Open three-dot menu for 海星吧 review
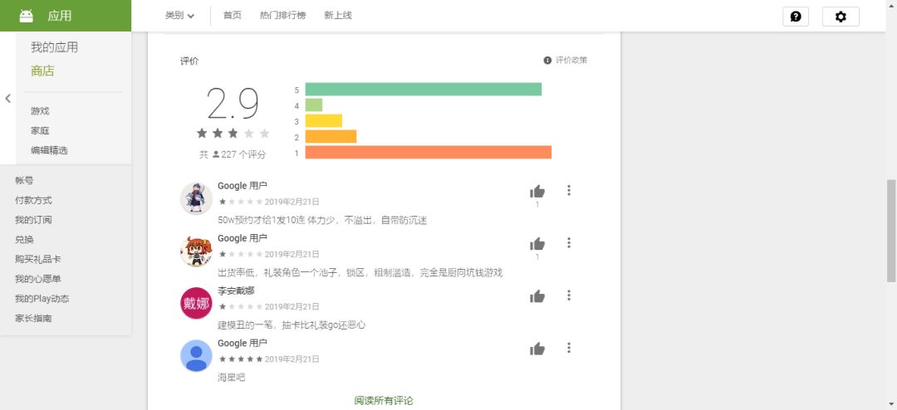 569,348
